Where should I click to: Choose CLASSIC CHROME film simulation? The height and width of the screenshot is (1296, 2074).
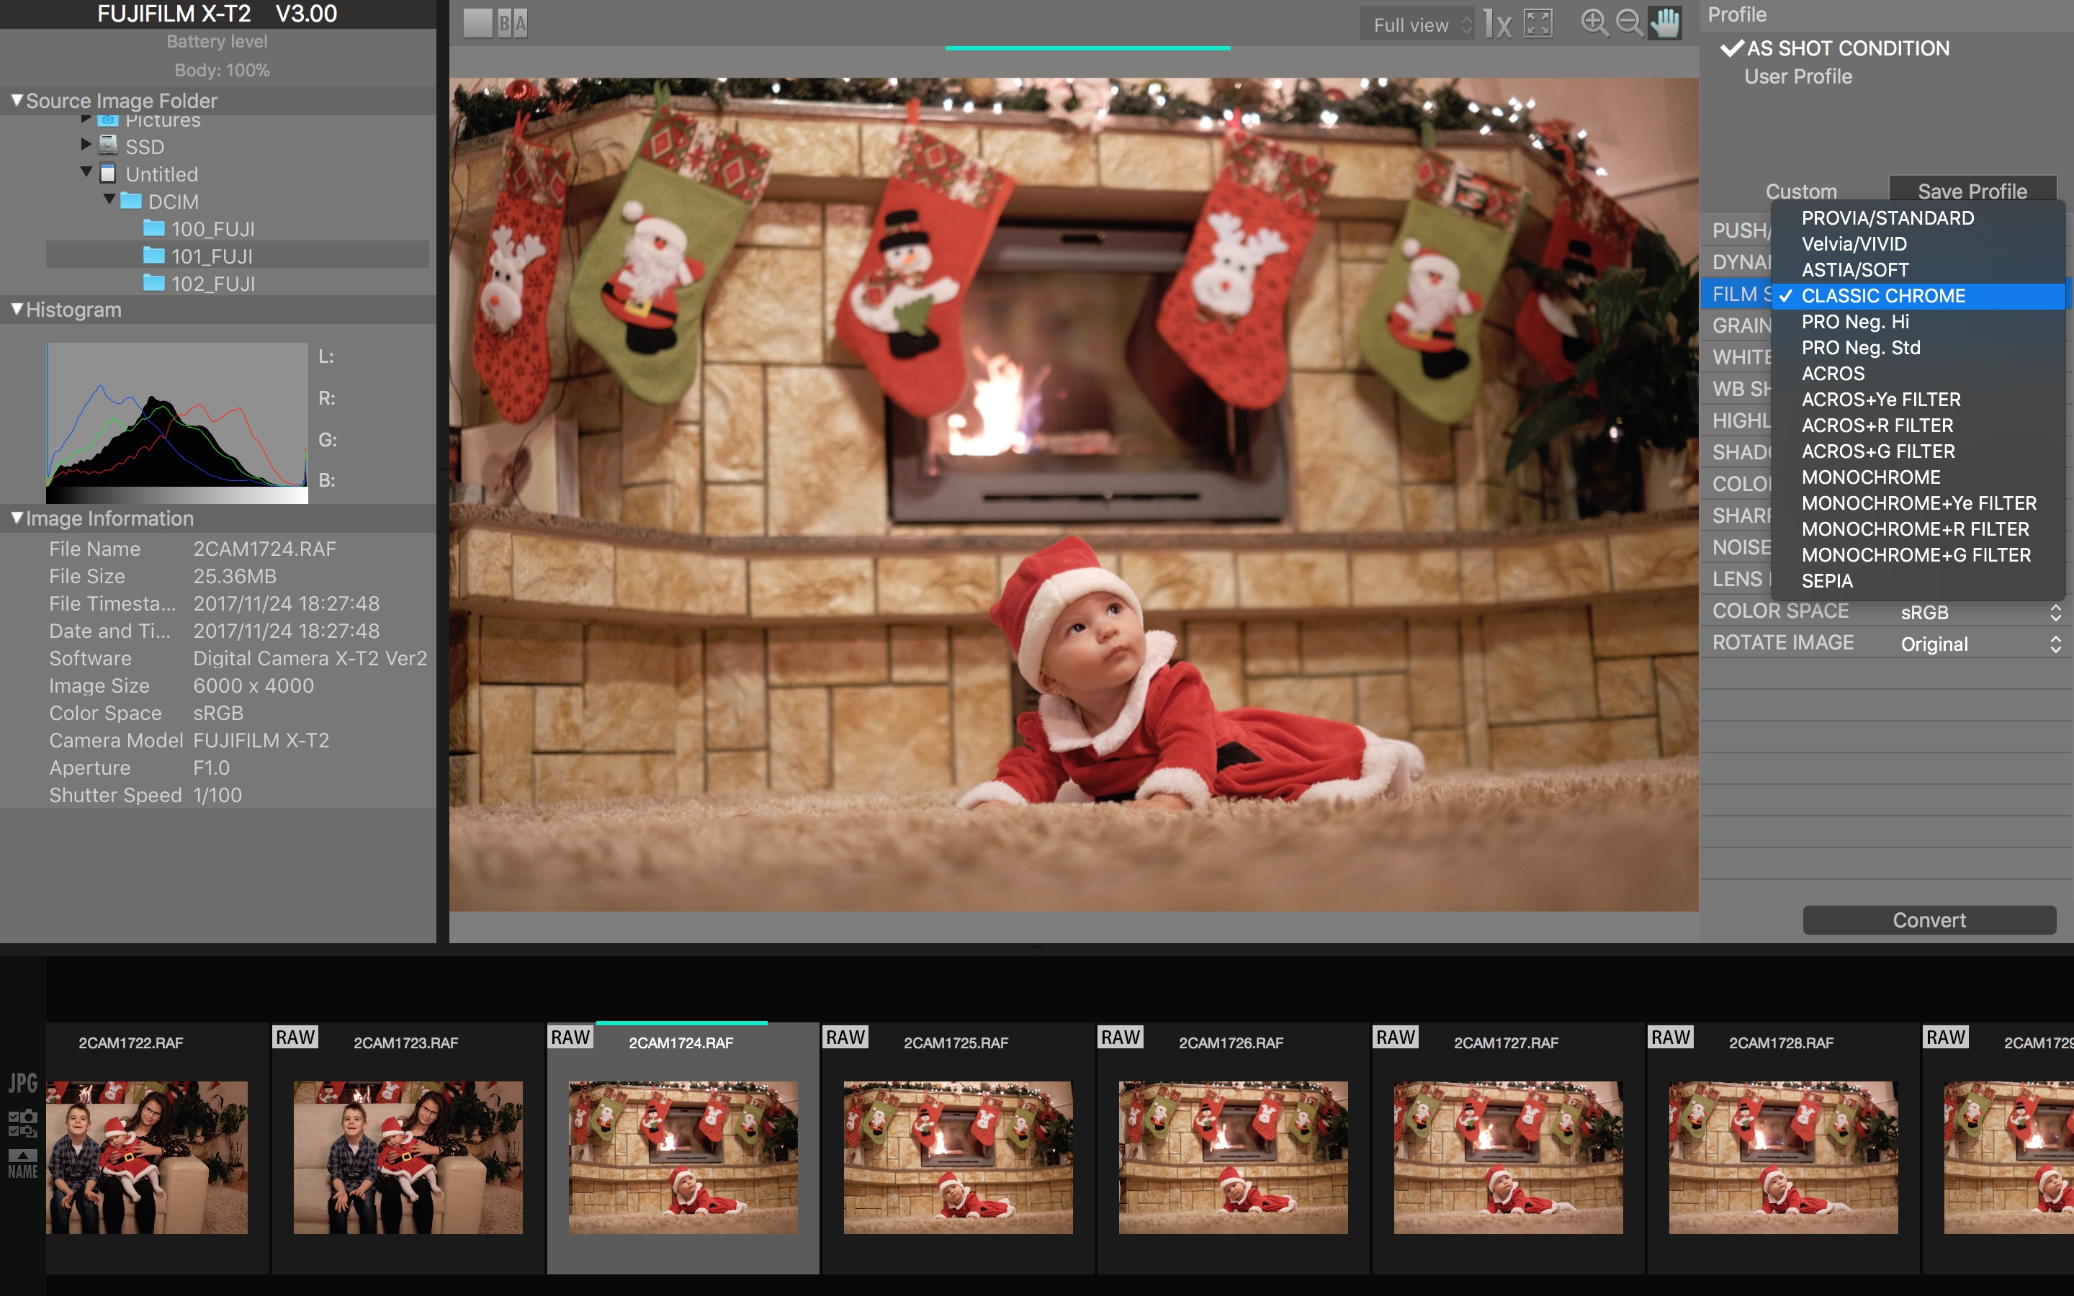[1918, 296]
